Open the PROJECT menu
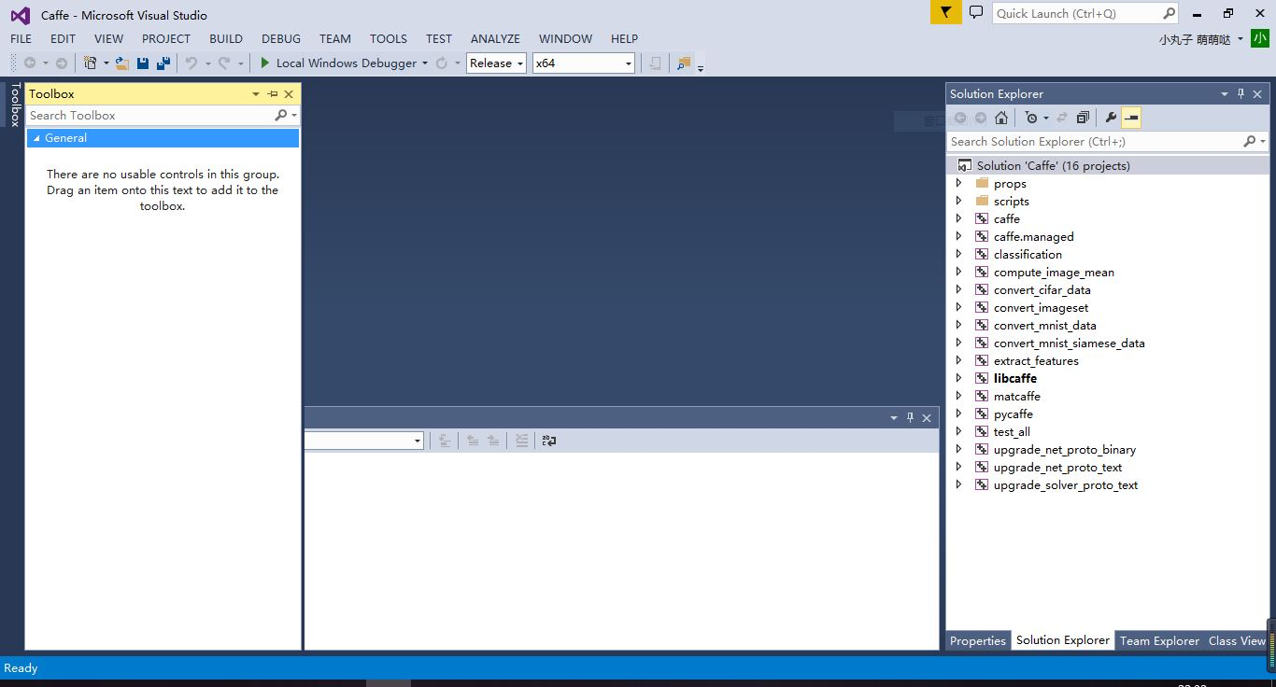 (x=166, y=38)
